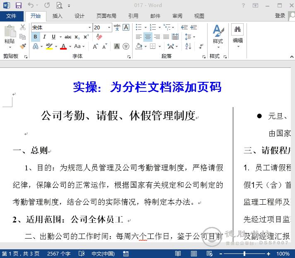This screenshot has height=258, width=295.
Task: Open the Font dialog launcher
Action: tap(129, 57)
